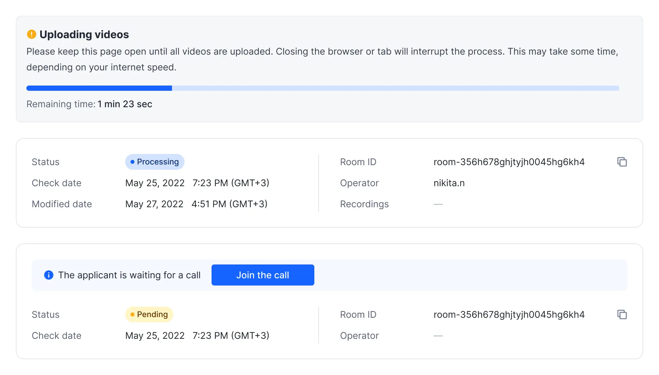Copy the Room ID in the Processing card
The height and width of the screenshot is (375, 659).
[x=622, y=162]
